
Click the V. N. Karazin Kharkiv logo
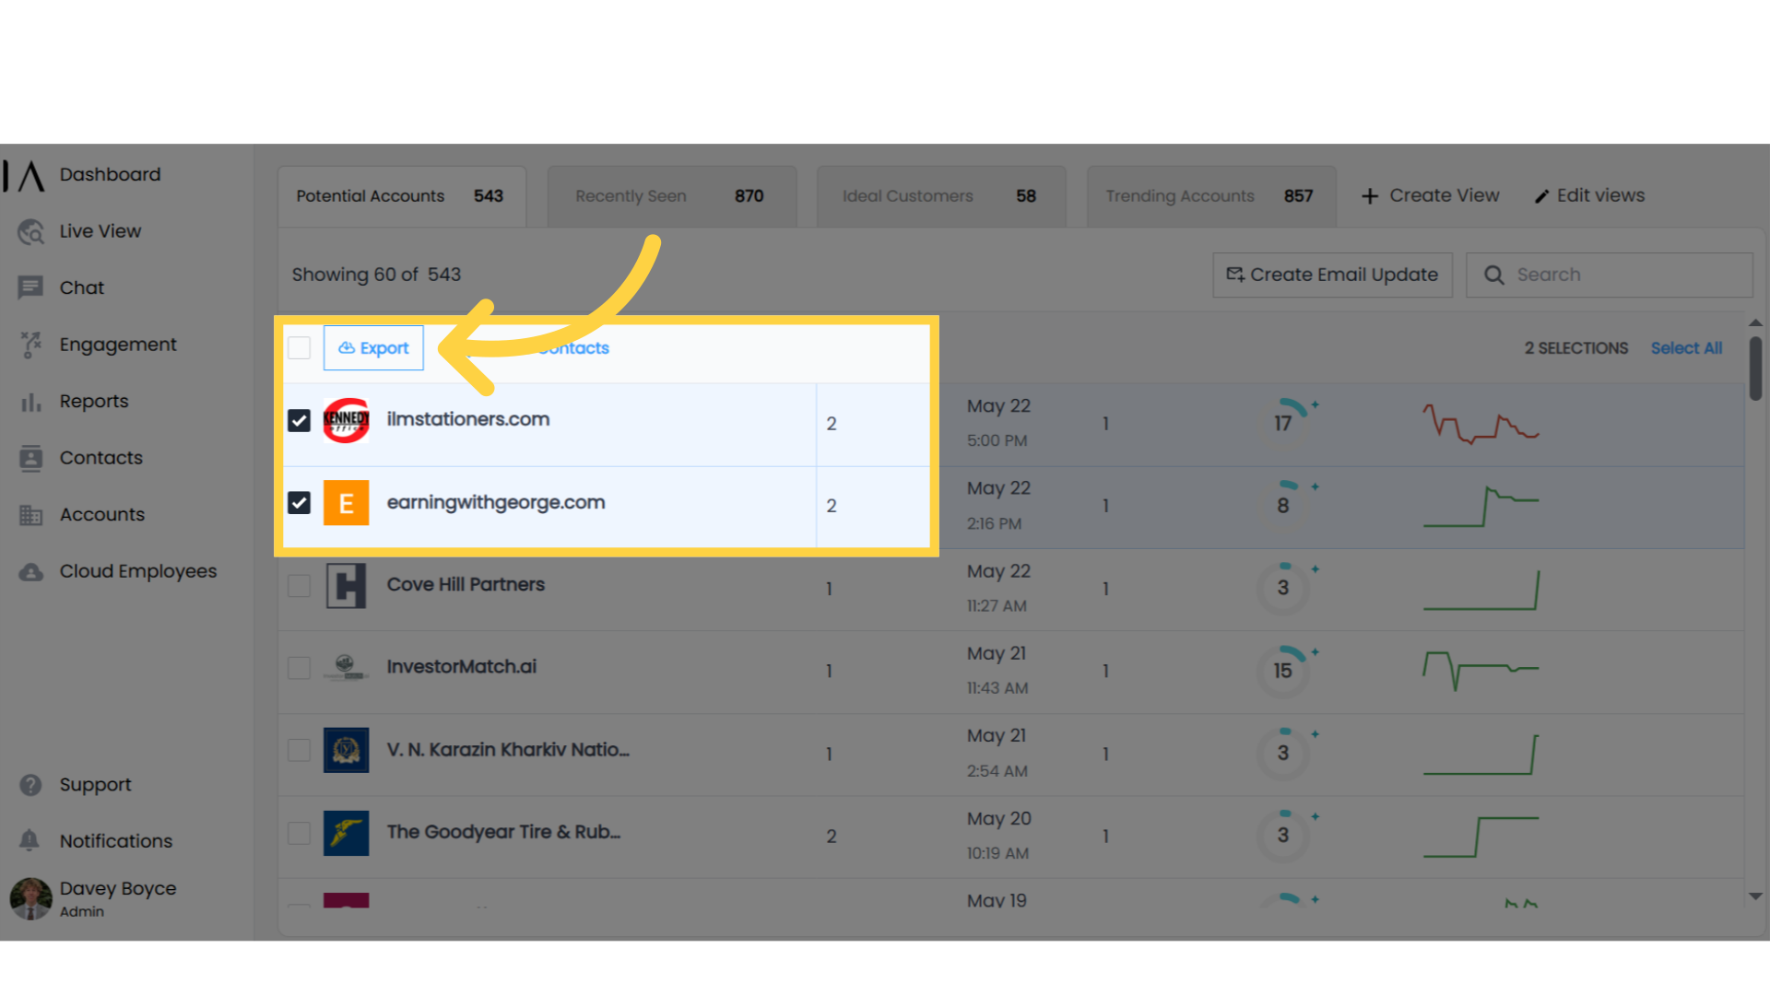pyautogui.click(x=347, y=750)
